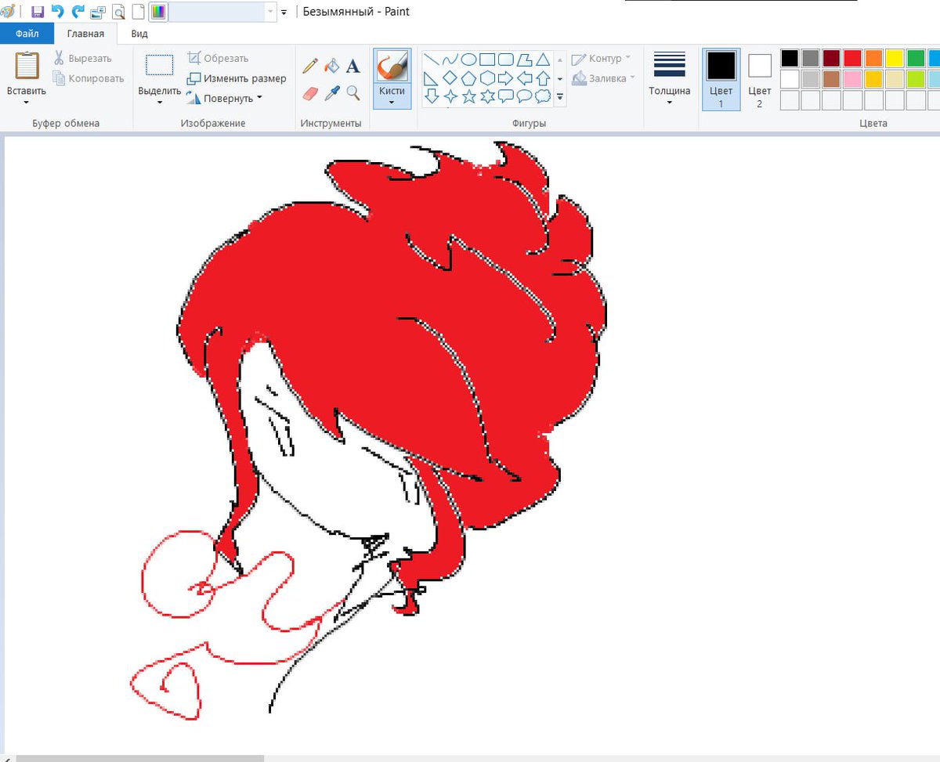
Task: Click the Вырезать cut button
Action: click(x=82, y=58)
